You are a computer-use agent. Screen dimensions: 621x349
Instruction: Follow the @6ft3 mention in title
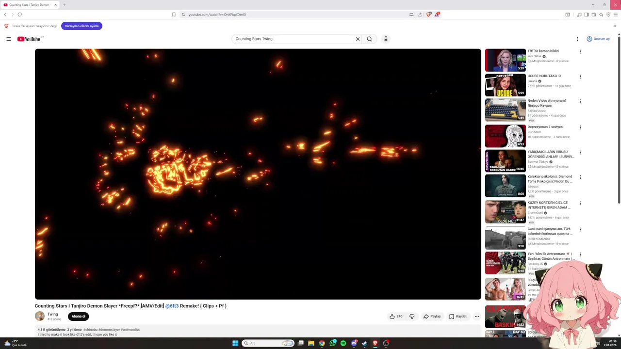tap(172, 306)
